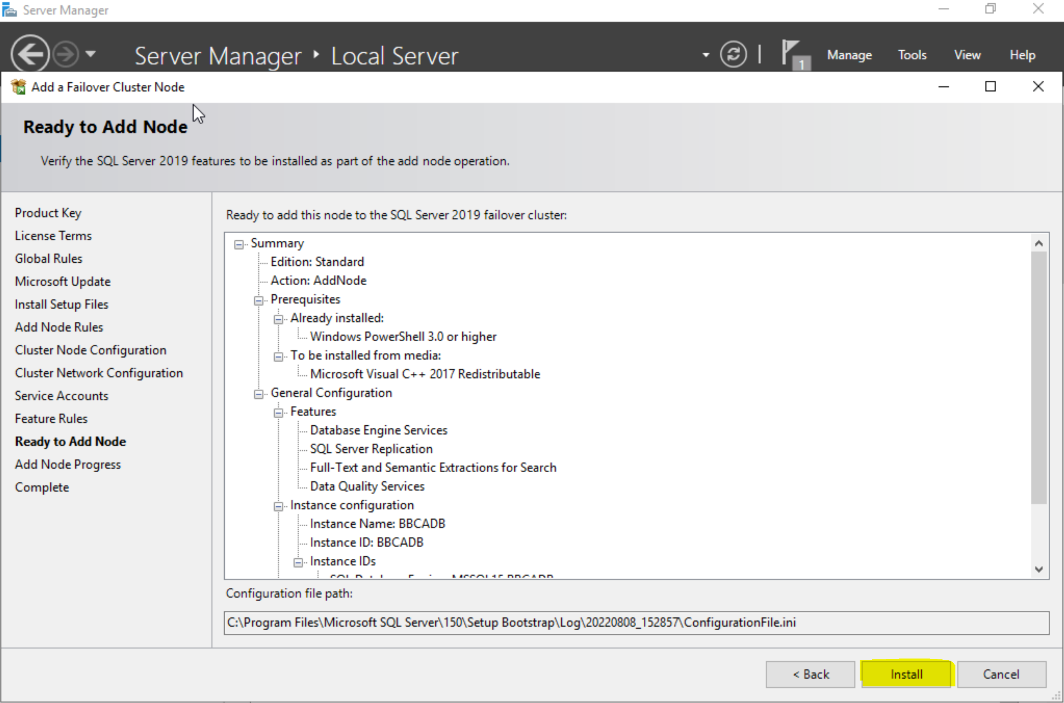Minimize the Add a Failover Cluster Node dialog
This screenshot has width=1064, height=703.
944,86
